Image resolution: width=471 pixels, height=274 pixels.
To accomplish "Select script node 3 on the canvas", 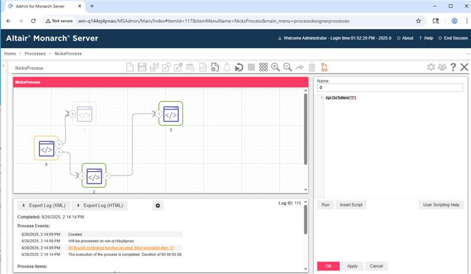I will click(171, 114).
